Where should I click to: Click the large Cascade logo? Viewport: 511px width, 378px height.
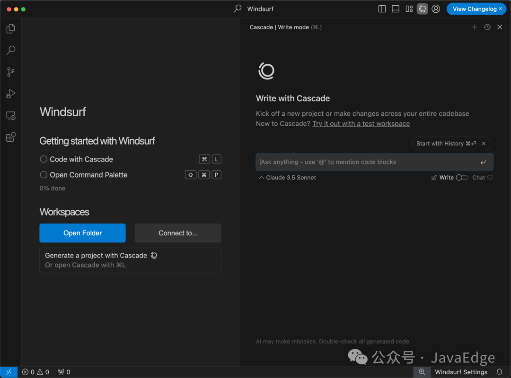coord(266,71)
